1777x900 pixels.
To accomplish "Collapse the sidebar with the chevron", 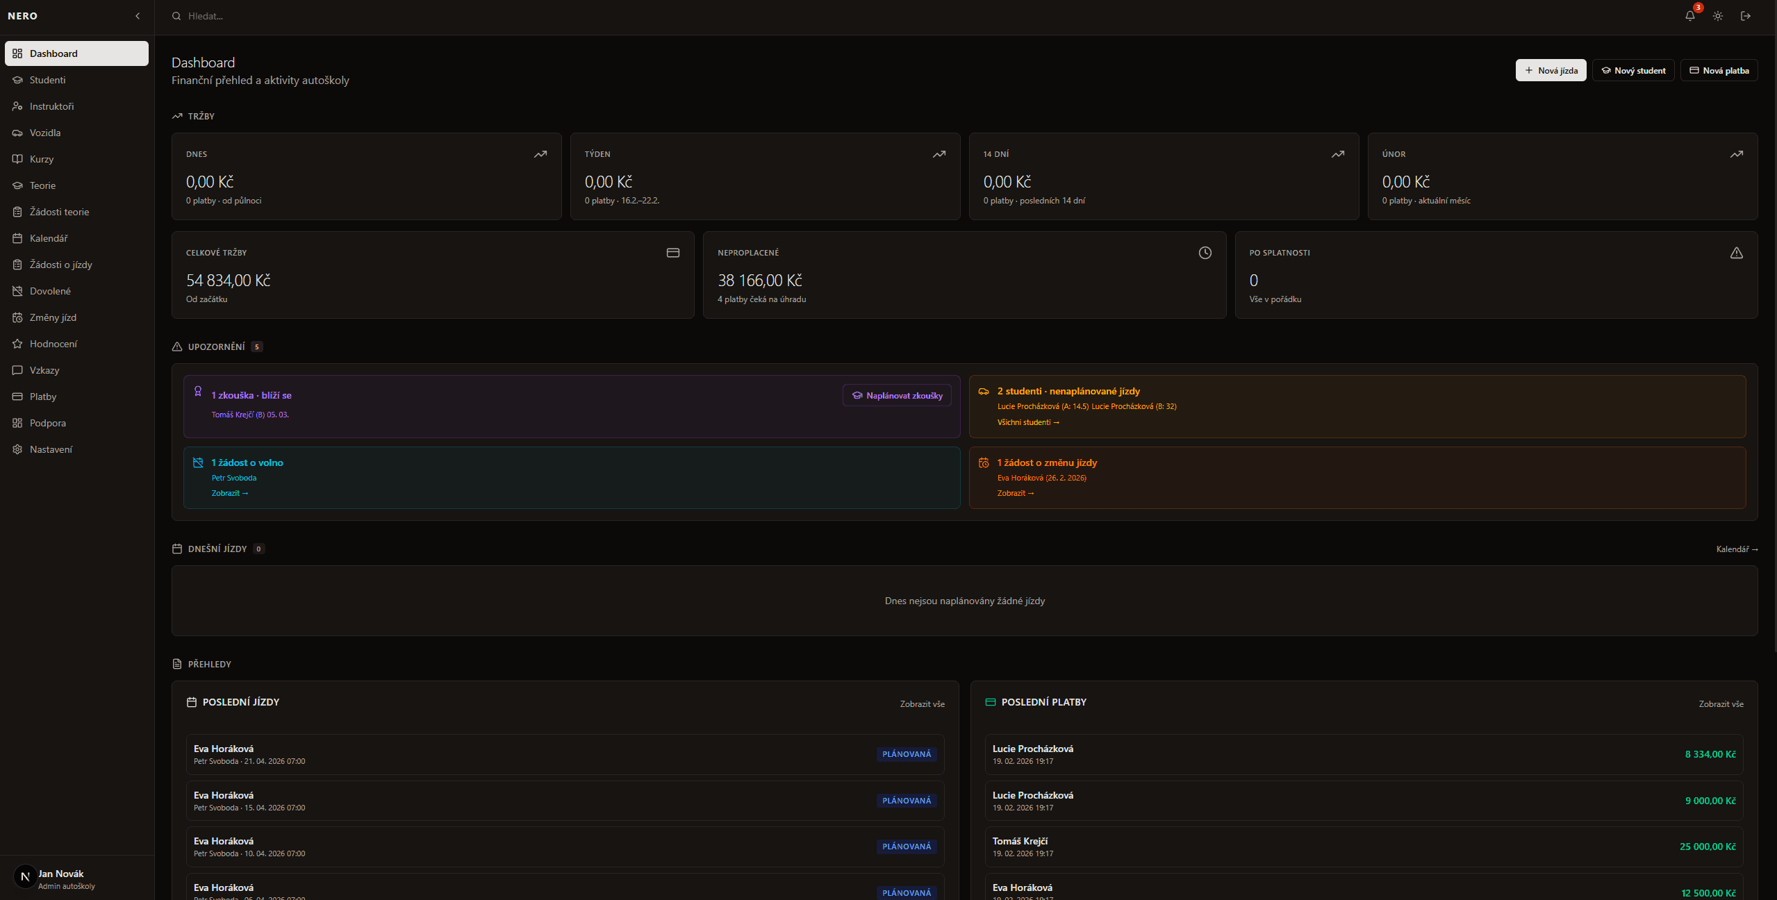I will click(x=138, y=16).
